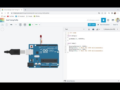Download the code
This screenshot has height=90, width=120.
pyautogui.click(x=89, y=29)
